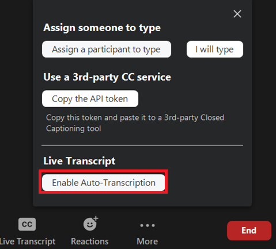Click the Reactions text label

[x=90, y=242]
